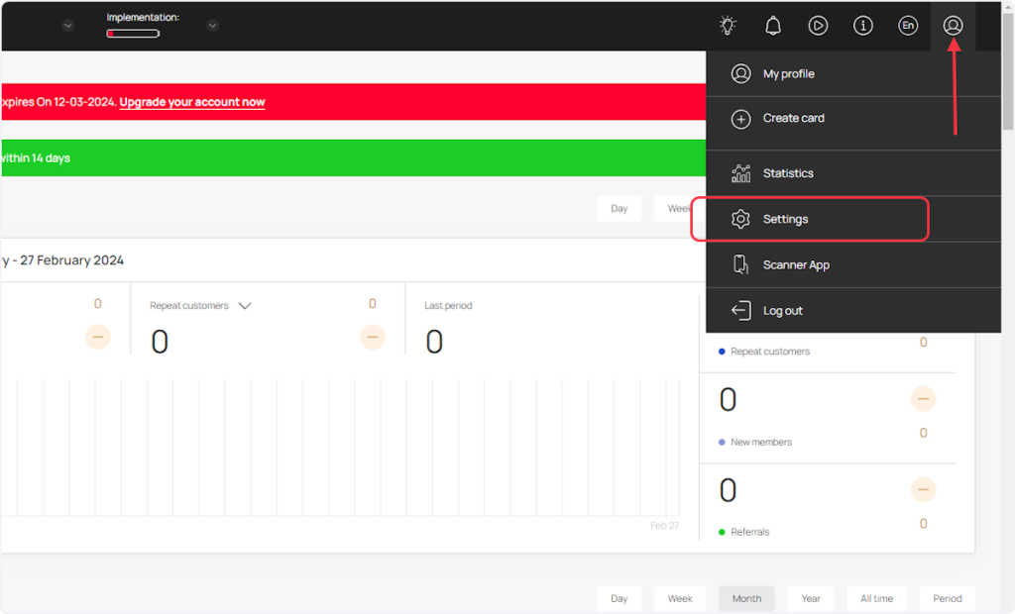Click the Statistics chart icon
The image size is (1015, 614).
pos(740,173)
